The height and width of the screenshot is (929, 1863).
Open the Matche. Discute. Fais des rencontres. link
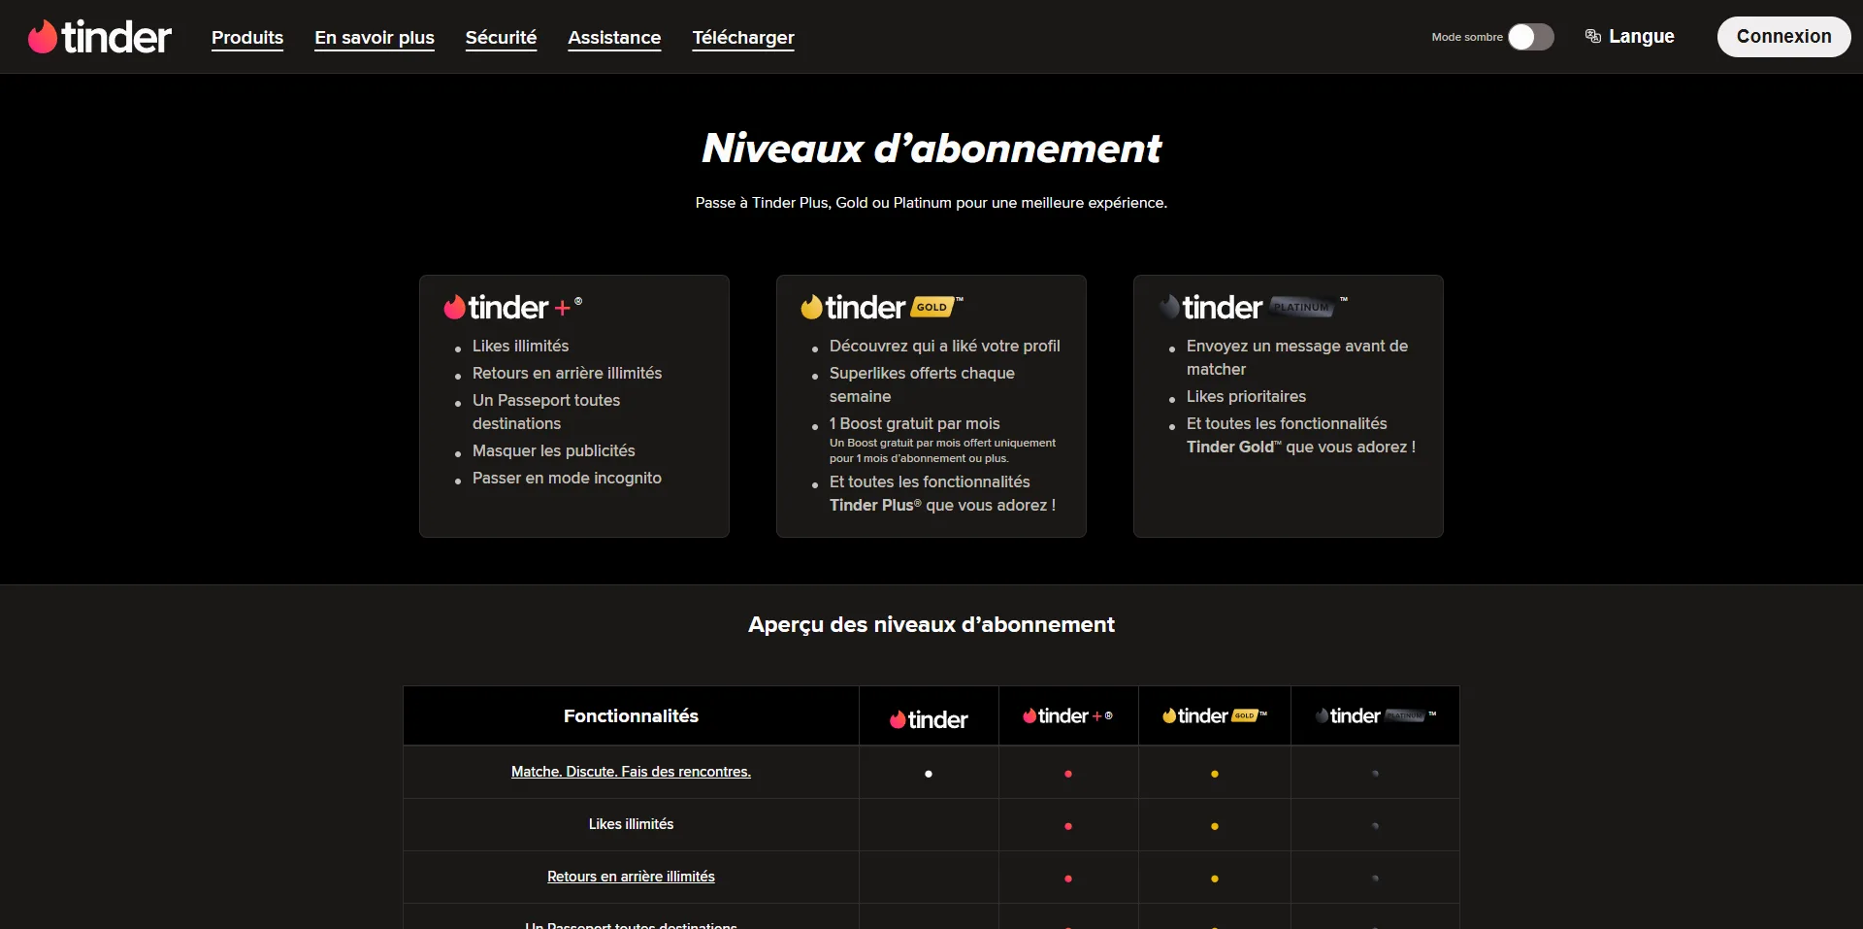tap(631, 772)
